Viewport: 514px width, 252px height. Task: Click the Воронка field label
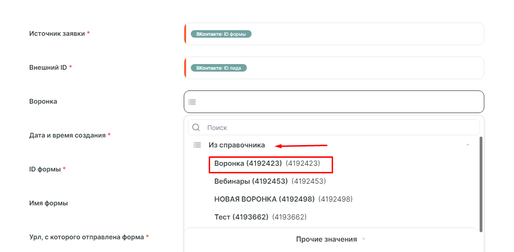coord(43,102)
